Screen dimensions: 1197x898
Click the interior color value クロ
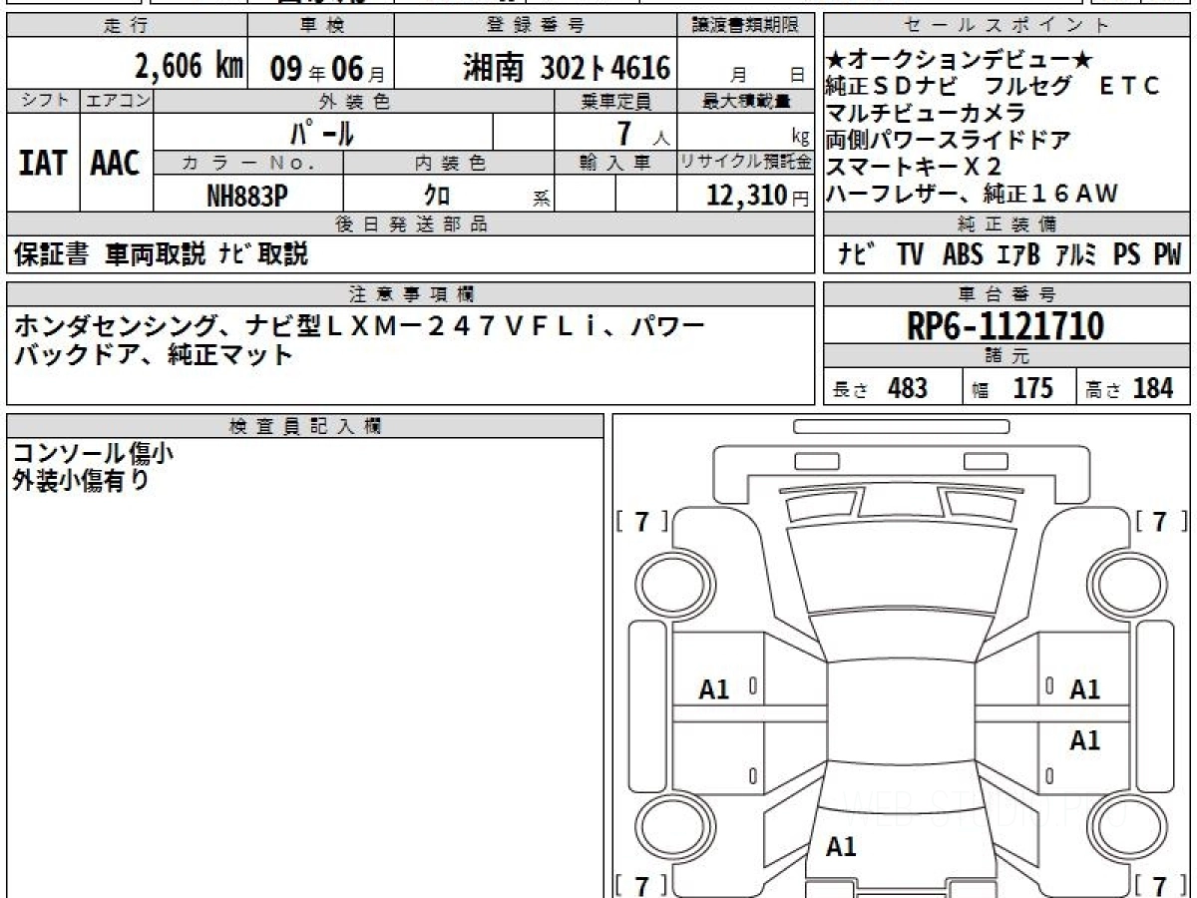(x=437, y=197)
